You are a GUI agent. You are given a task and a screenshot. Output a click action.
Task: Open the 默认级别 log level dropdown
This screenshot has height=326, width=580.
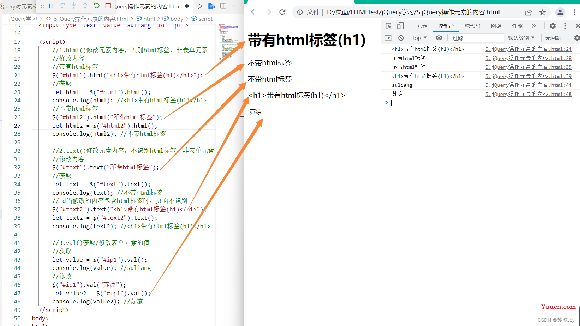(x=521, y=38)
